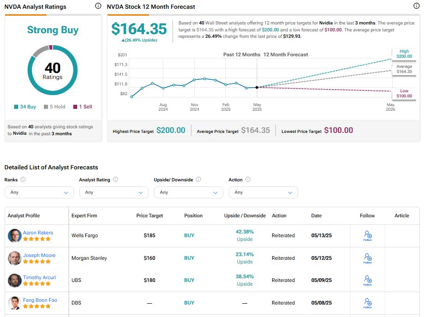Click info icon beside 12 Month Forecast heading

[x=417, y=6]
